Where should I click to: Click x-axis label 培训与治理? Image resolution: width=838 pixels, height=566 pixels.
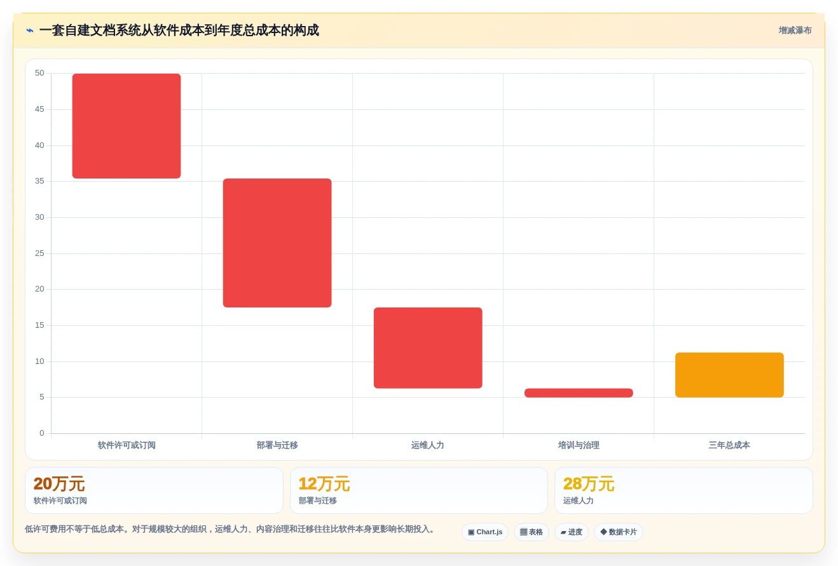pyautogui.click(x=579, y=445)
